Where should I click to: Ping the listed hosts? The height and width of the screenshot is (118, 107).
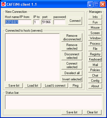(76, 86)
